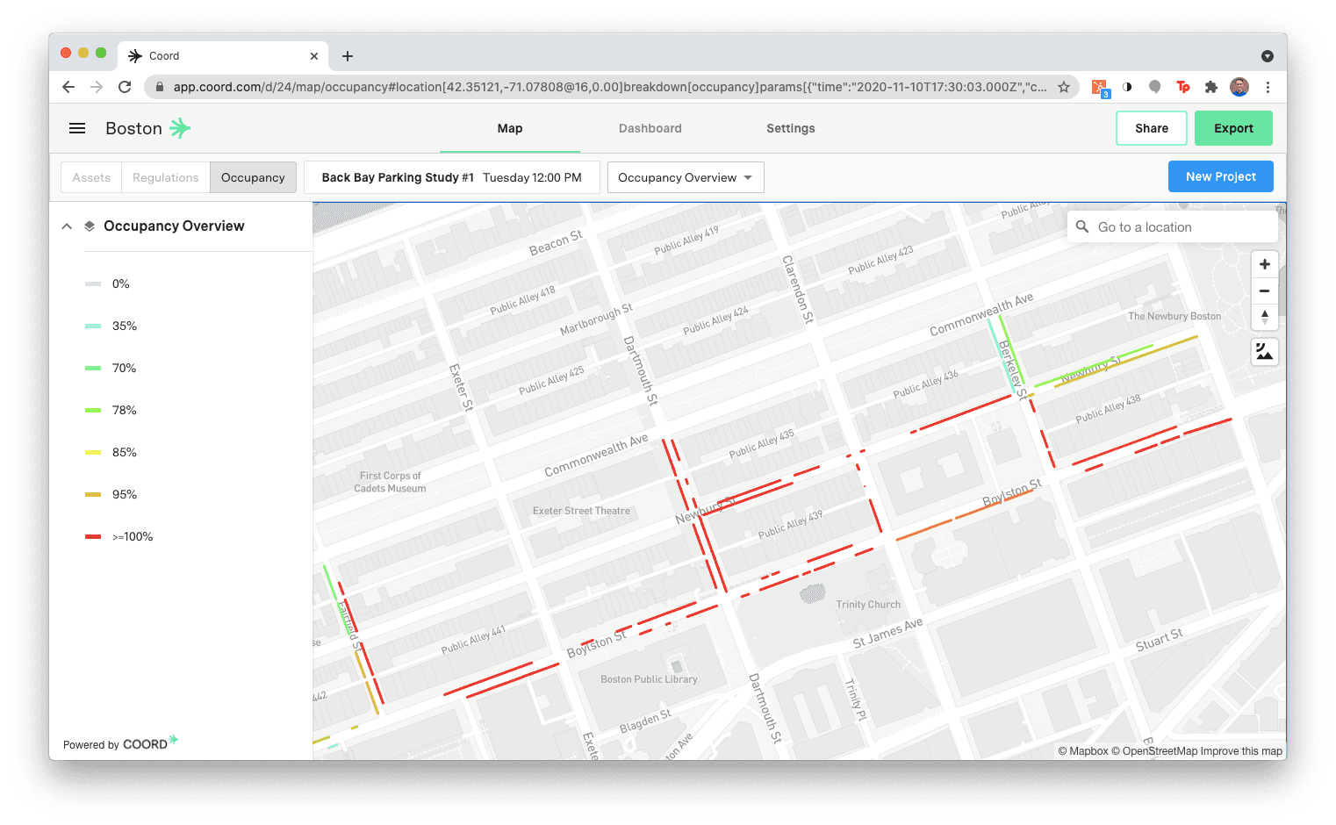Click the 95% orange legend swatch
This screenshot has height=825, width=1336.
tap(93, 495)
